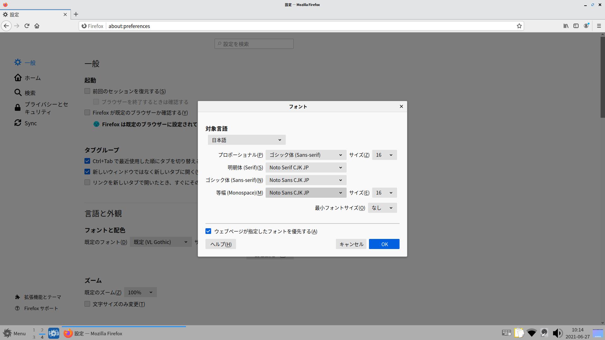Click the home icon in toolbar
The image size is (605, 340).
point(37,26)
